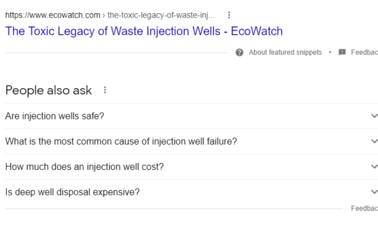Click the the-toxic-legacy-of-waste-inj breadcrumb path
The width and height of the screenshot is (378, 239).
click(x=161, y=15)
